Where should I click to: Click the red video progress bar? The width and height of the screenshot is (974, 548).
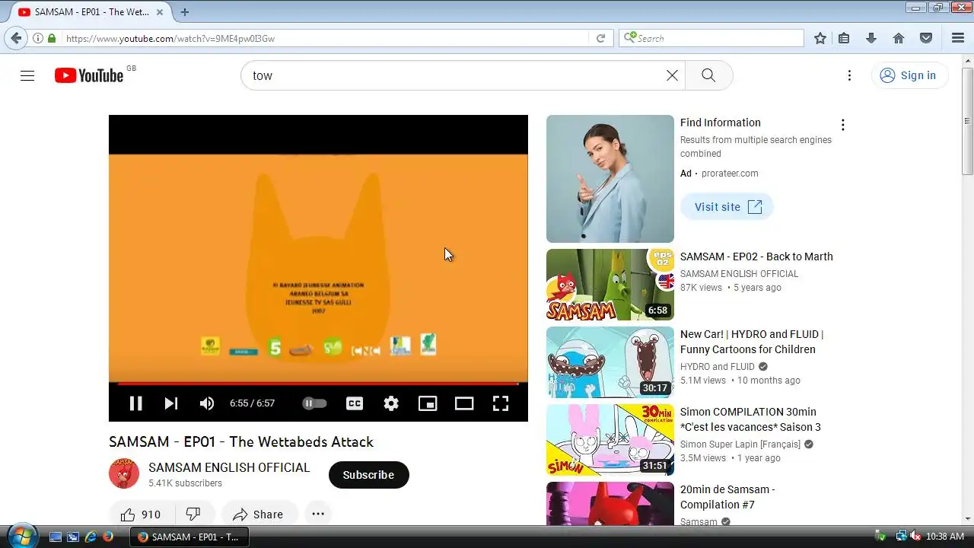[x=318, y=384]
